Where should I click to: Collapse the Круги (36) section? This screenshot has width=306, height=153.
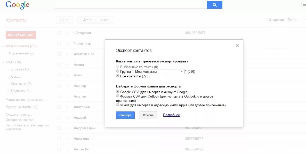4,62
